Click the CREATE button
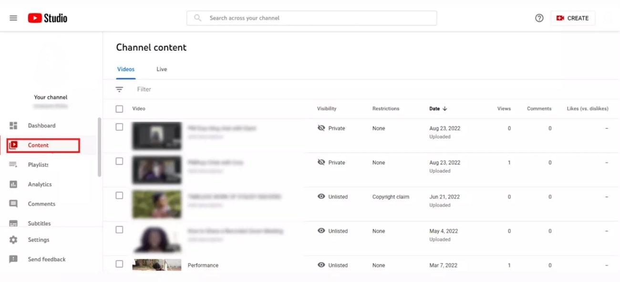Screen dimensions: 620x282 573,18
